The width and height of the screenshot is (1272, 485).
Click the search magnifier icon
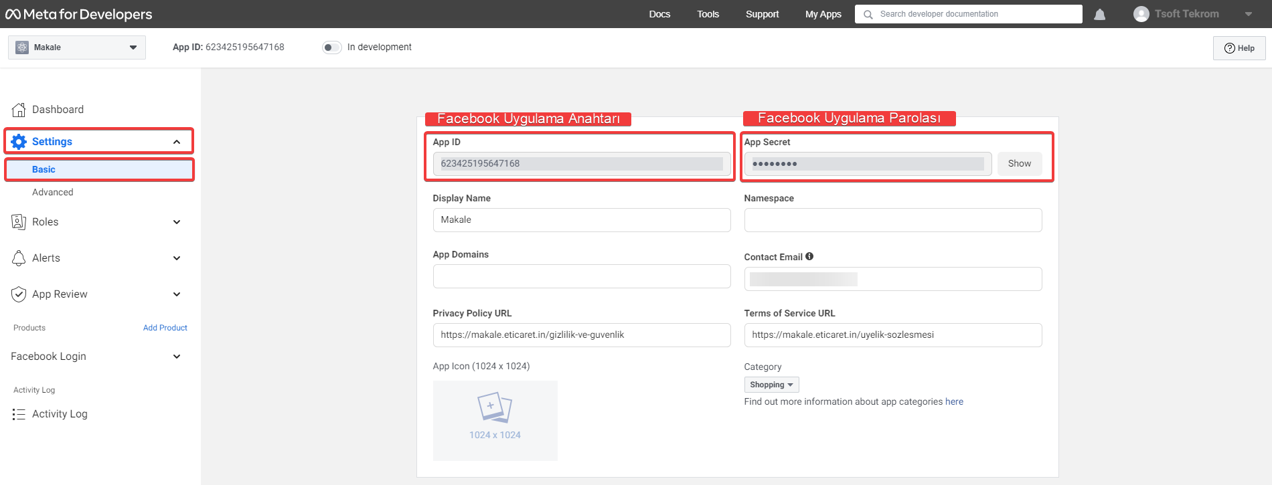click(x=868, y=14)
